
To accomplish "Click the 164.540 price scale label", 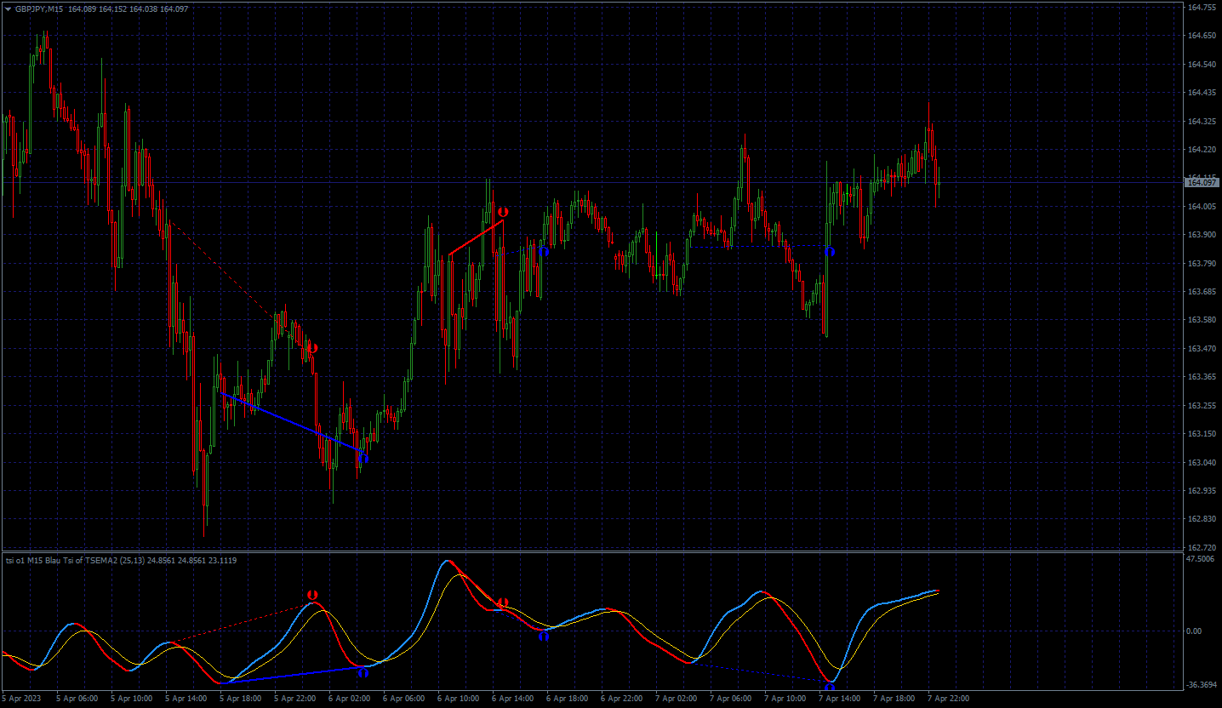I will click(x=1201, y=64).
